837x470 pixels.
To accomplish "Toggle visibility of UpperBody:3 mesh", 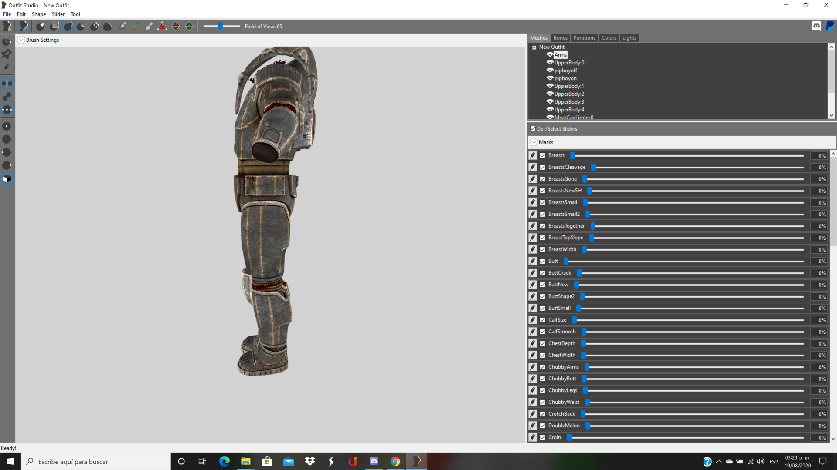I will pos(550,102).
